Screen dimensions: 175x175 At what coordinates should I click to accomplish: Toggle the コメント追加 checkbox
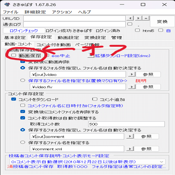pyautogui.click(x=95, y=99)
